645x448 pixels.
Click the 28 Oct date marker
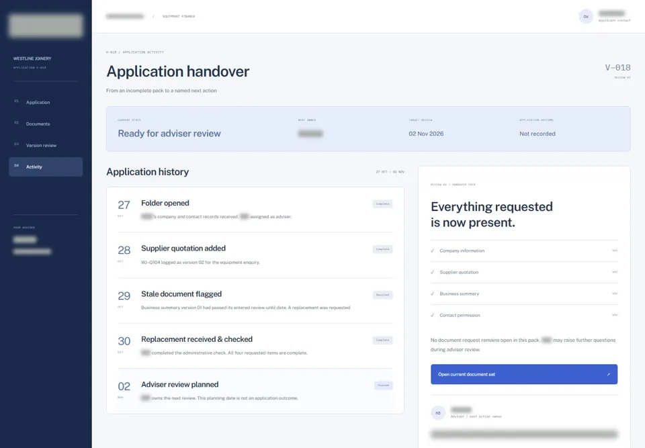point(124,253)
